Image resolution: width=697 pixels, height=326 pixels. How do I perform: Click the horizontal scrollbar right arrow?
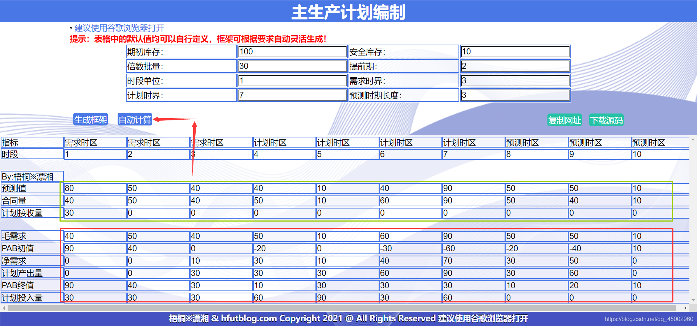(685, 308)
